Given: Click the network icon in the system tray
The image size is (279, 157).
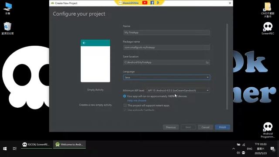Looking at the screenshot, I should (244, 144).
